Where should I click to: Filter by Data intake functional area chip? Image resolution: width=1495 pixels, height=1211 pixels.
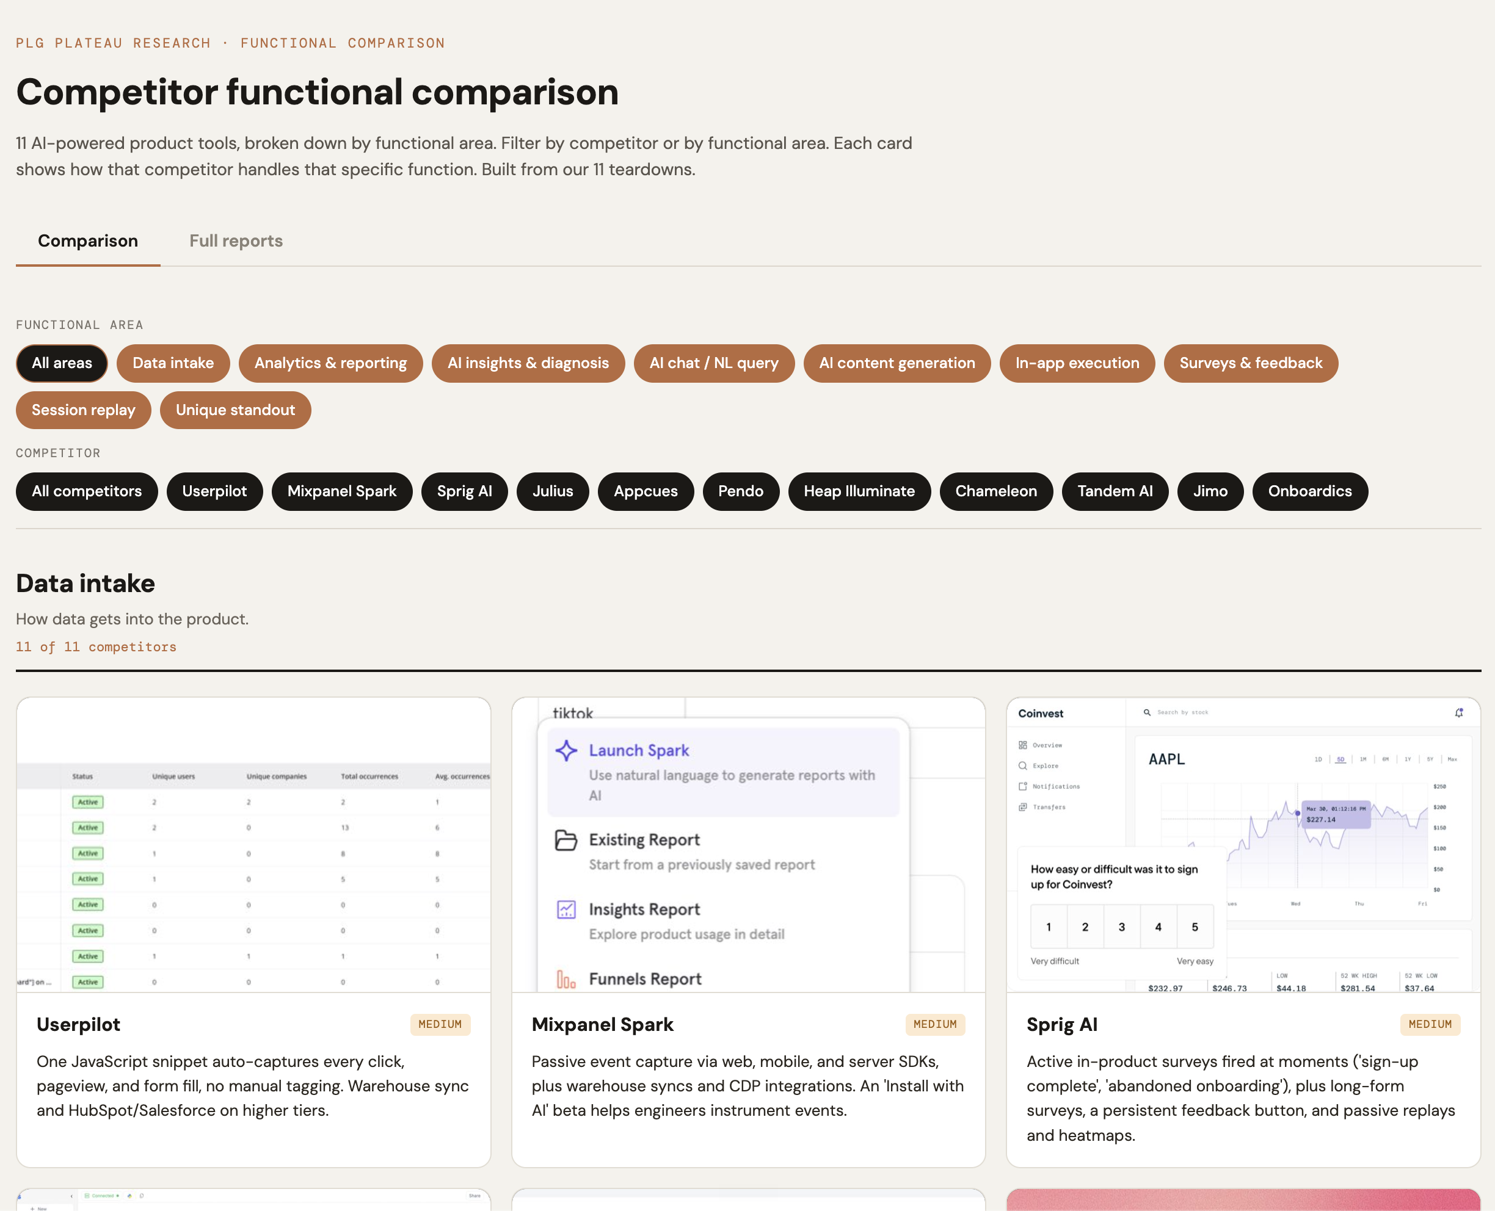coord(173,363)
